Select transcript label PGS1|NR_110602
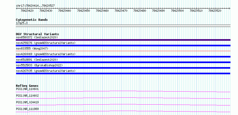The image size is (238, 115). pyautogui.click(x=27, y=96)
